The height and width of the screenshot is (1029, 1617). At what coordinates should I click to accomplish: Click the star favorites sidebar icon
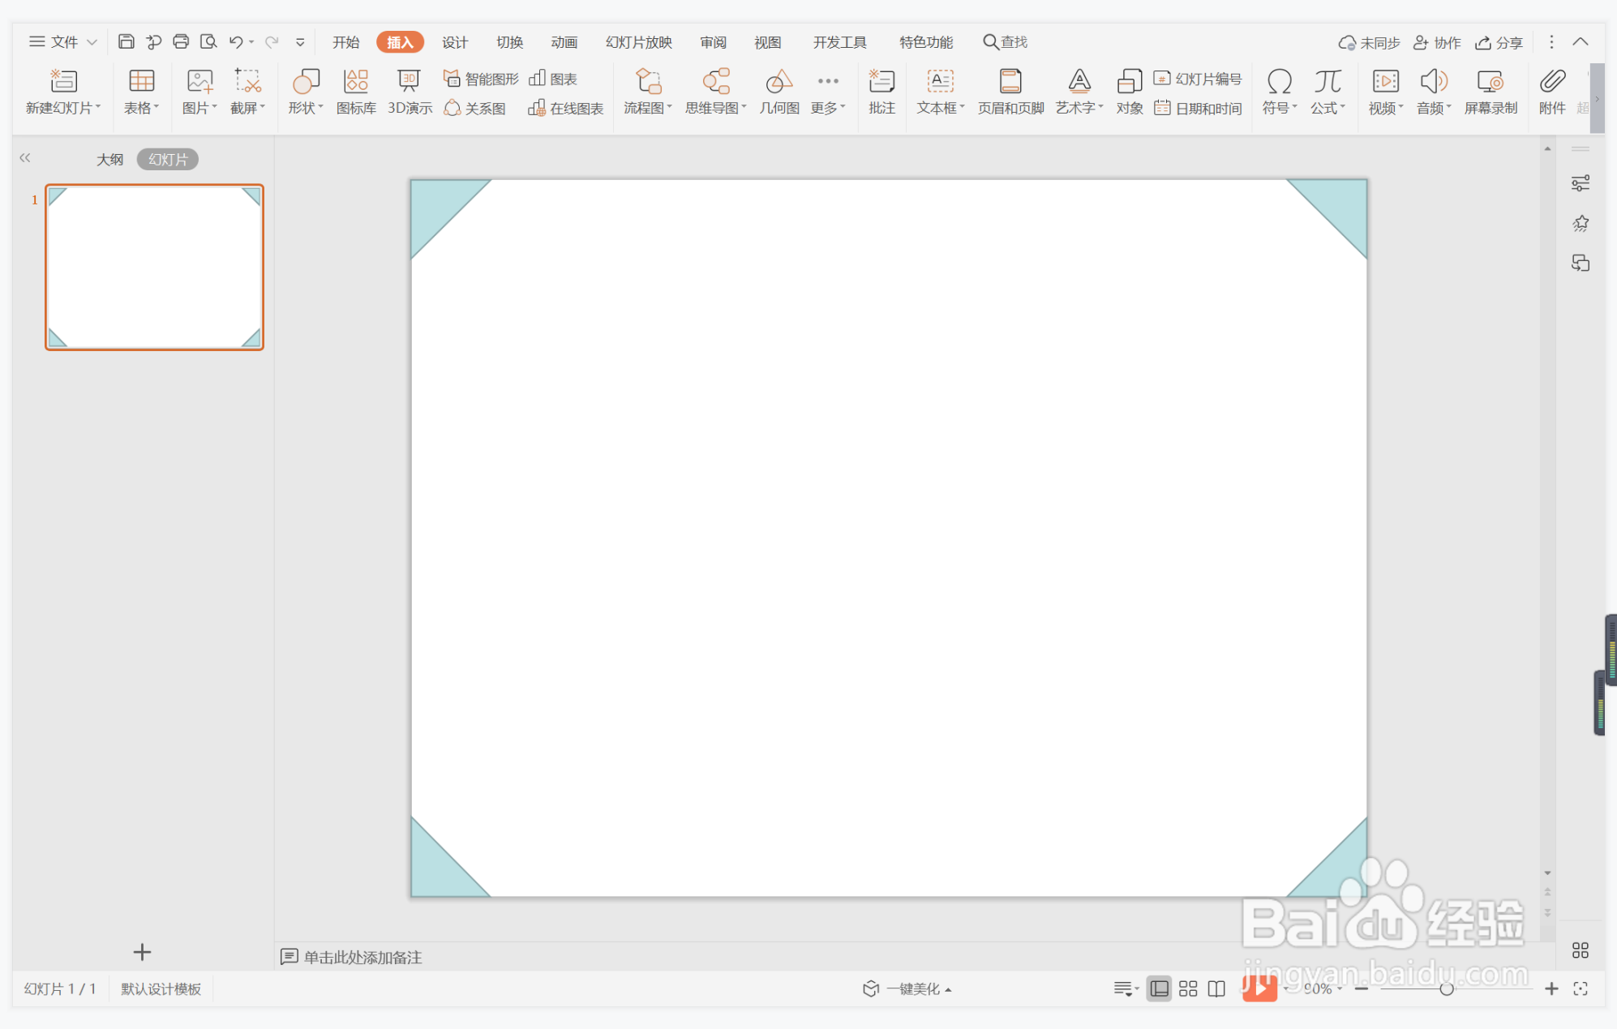(x=1581, y=223)
